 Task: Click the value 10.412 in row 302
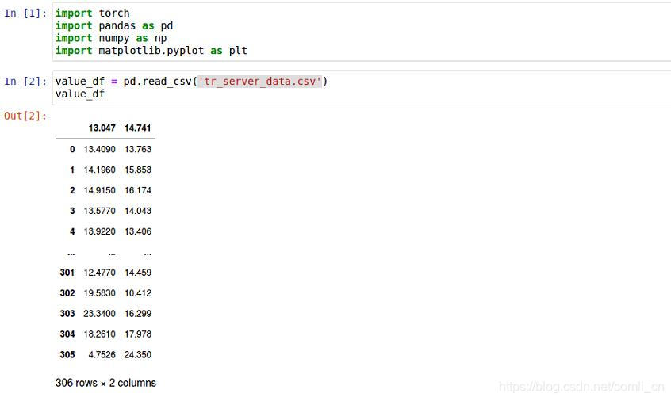click(x=138, y=293)
